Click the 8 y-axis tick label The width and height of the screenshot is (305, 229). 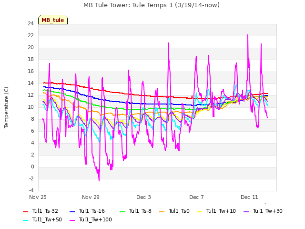click(x=32, y=119)
